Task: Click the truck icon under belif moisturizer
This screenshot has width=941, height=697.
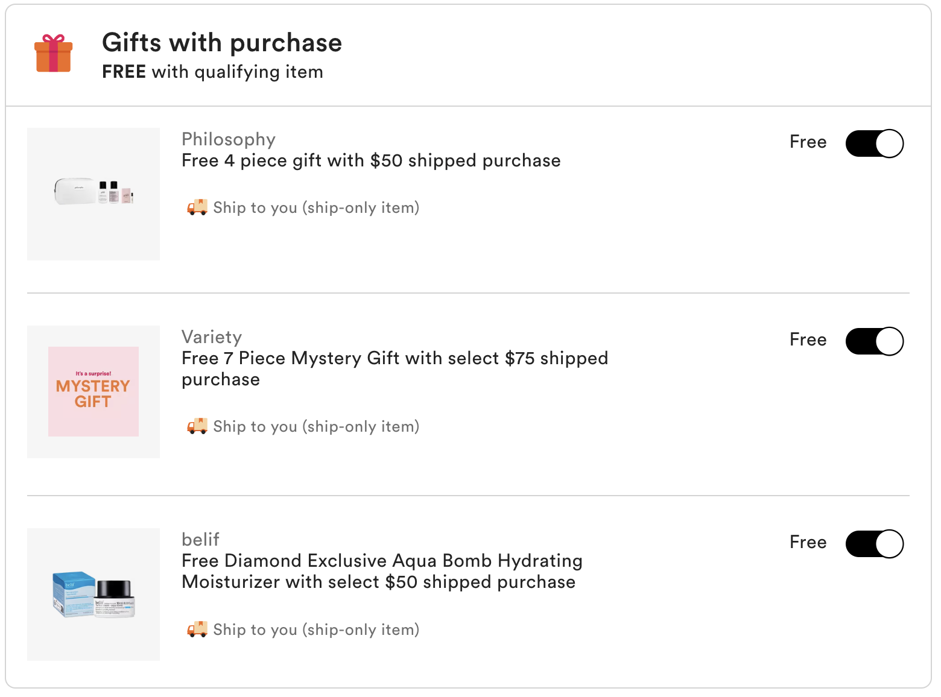Action: tap(197, 629)
